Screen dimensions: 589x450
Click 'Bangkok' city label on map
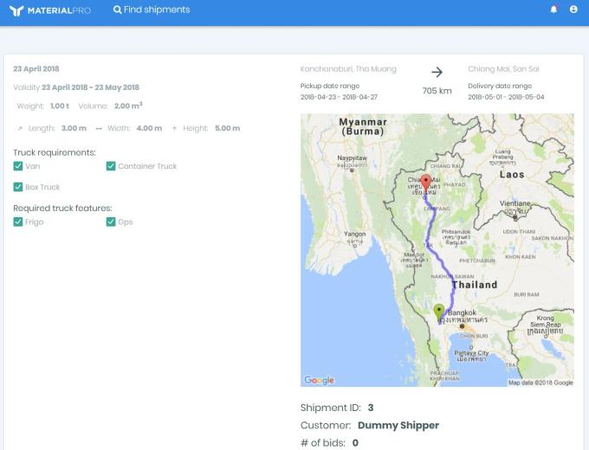pyautogui.click(x=462, y=312)
